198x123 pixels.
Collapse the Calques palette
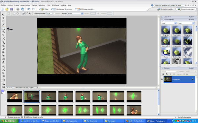click(x=162, y=68)
